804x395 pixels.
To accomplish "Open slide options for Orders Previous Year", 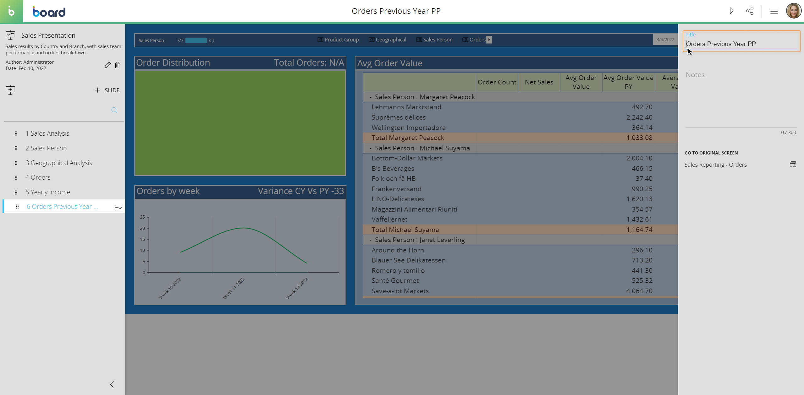I will coord(118,207).
